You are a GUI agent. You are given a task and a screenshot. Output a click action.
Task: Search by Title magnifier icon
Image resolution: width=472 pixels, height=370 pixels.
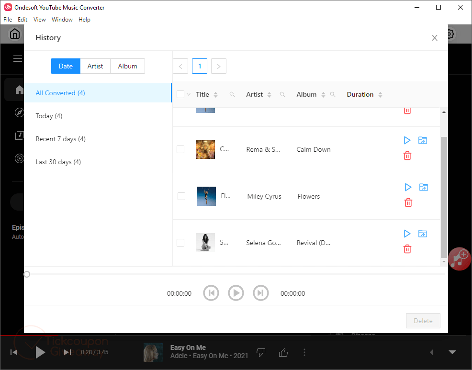point(232,94)
